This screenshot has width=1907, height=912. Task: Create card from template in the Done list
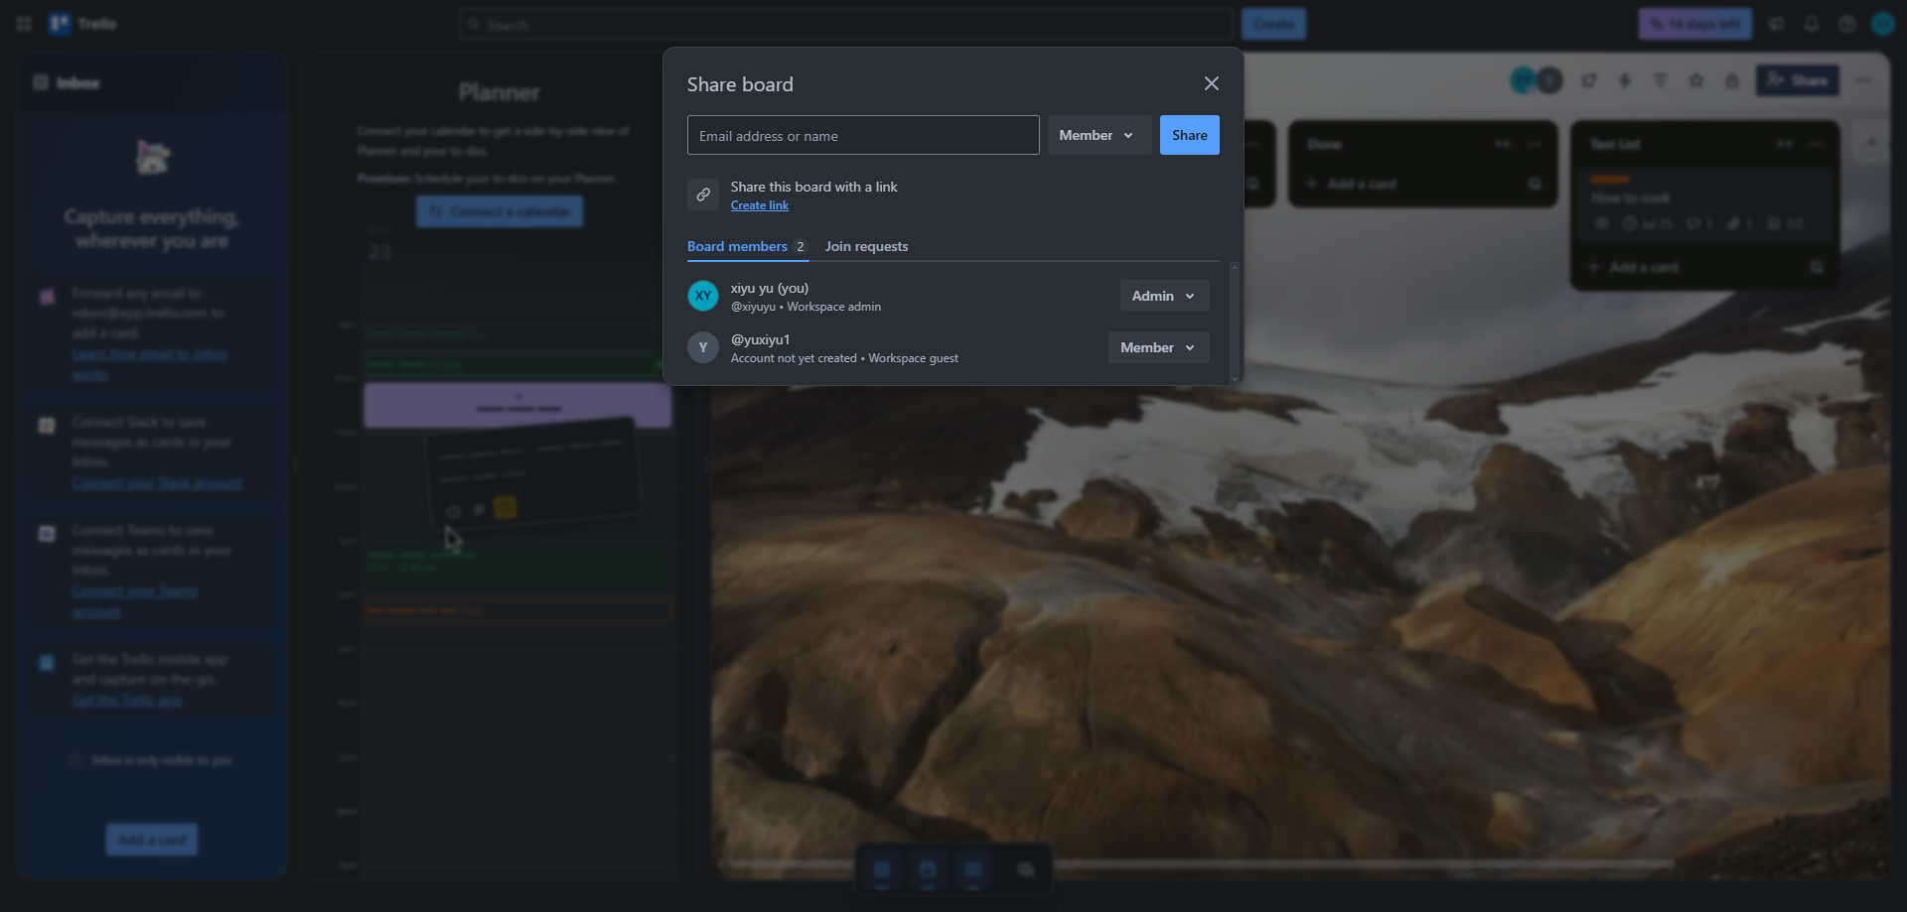pyautogui.click(x=1535, y=184)
